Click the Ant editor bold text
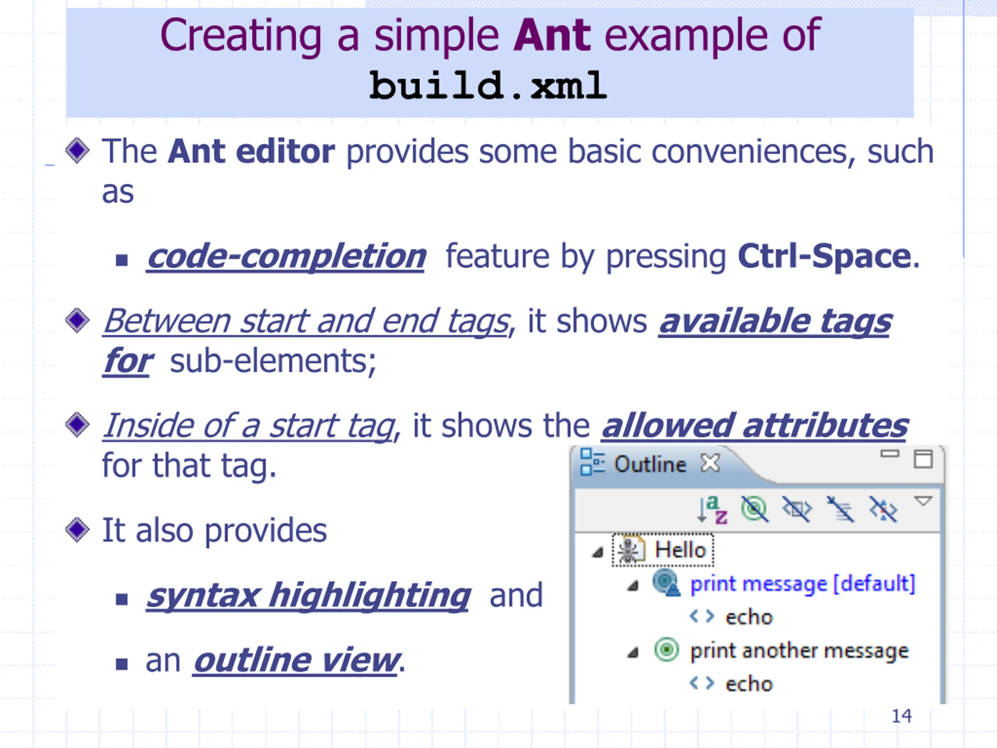Viewport: 997px width, 748px height. point(251,151)
